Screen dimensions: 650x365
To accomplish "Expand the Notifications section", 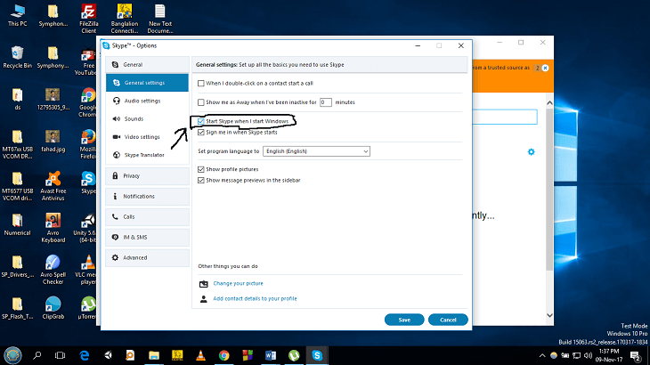I will pos(146,196).
